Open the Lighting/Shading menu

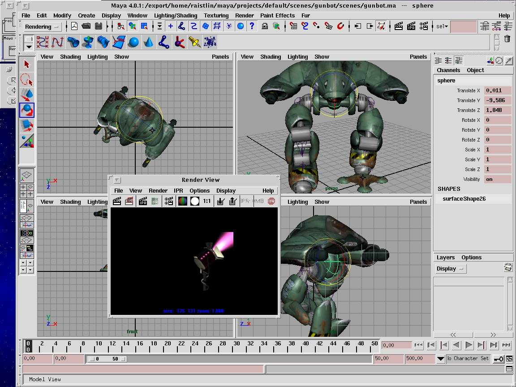coord(176,16)
